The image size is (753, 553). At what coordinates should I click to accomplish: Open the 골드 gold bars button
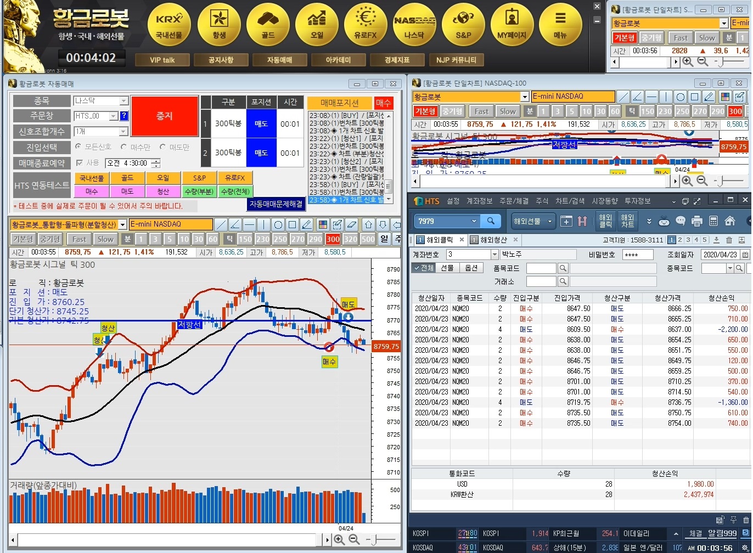[x=268, y=24]
